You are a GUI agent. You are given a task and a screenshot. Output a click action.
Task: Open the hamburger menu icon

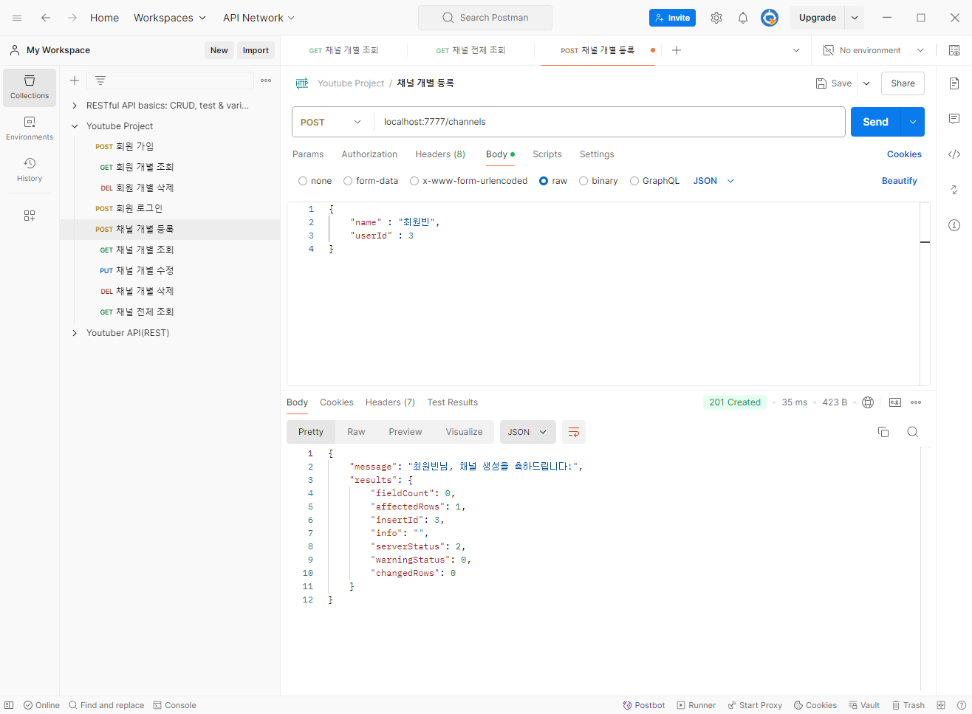point(17,18)
